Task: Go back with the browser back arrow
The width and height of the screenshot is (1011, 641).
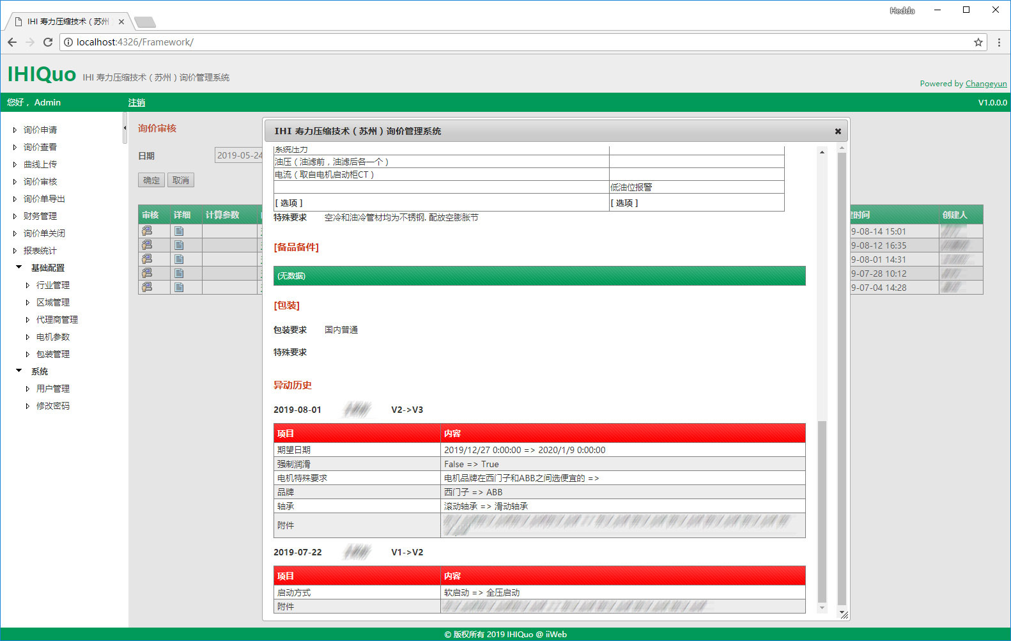Action: coord(12,42)
